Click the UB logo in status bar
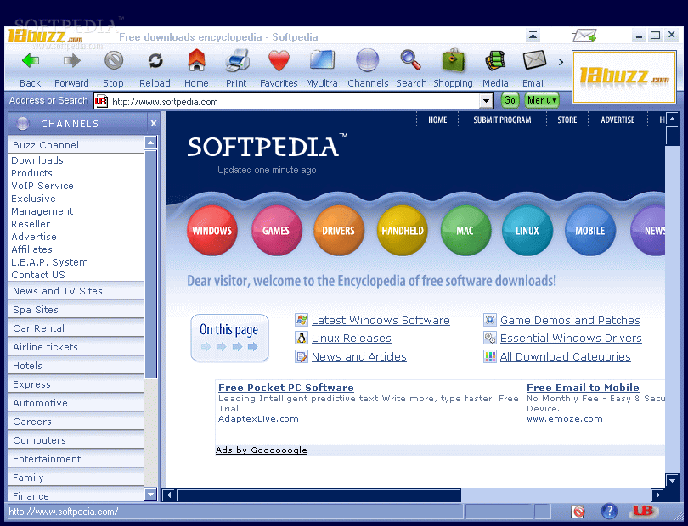This screenshot has width=688, height=526. point(643,511)
